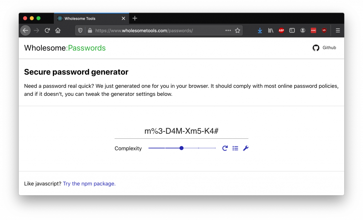
Task: Open tracking protection shield in address bar
Action: click(x=80, y=30)
